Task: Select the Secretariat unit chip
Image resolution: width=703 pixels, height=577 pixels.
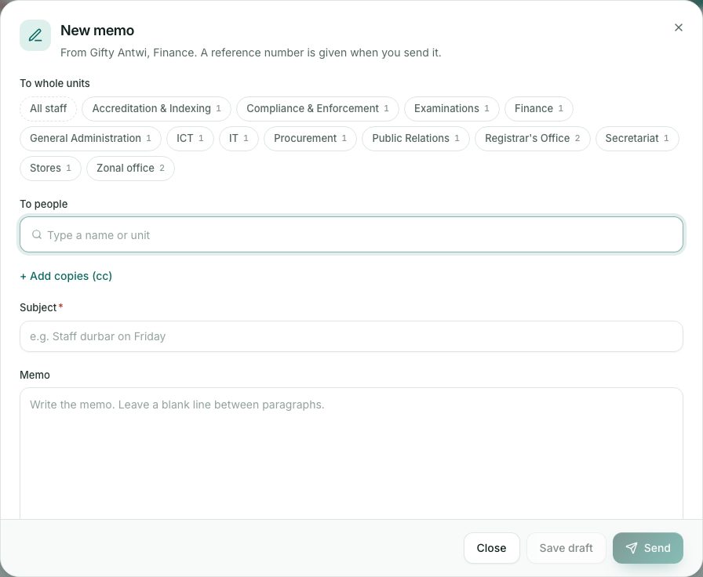Action: pos(637,139)
